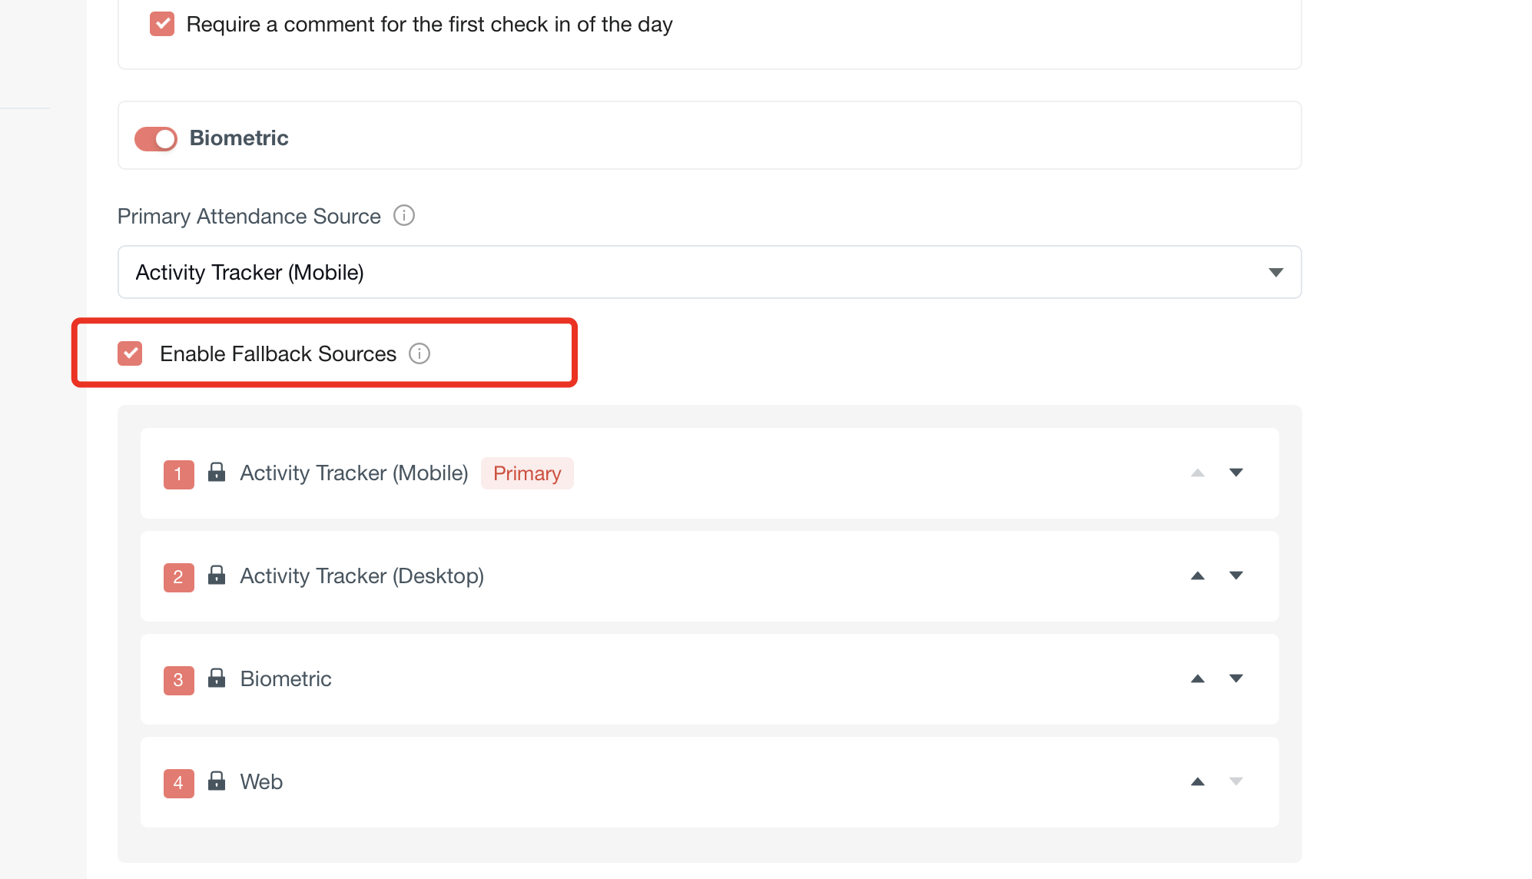Image resolution: width=1532 pixels, height=879 pixels.
Task: Click info icon beside Primary Attendance Source
Action: (404, 216)
